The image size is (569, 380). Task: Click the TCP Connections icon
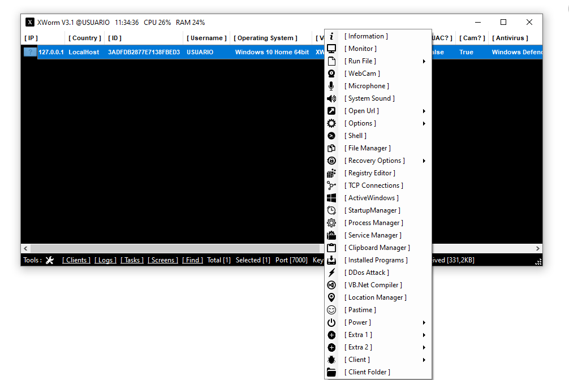click(x=331, y=185)
